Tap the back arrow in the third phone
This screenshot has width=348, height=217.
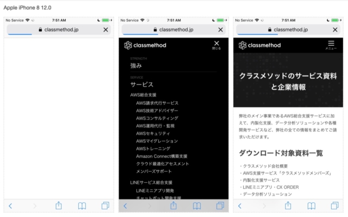[240, 206]
